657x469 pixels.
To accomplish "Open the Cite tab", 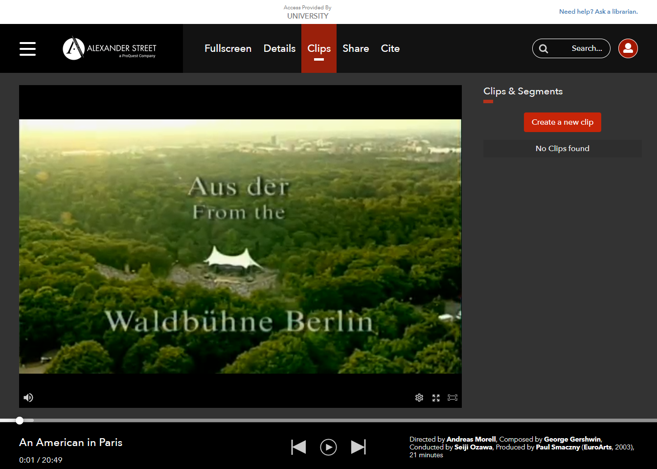I will [390, 48].
